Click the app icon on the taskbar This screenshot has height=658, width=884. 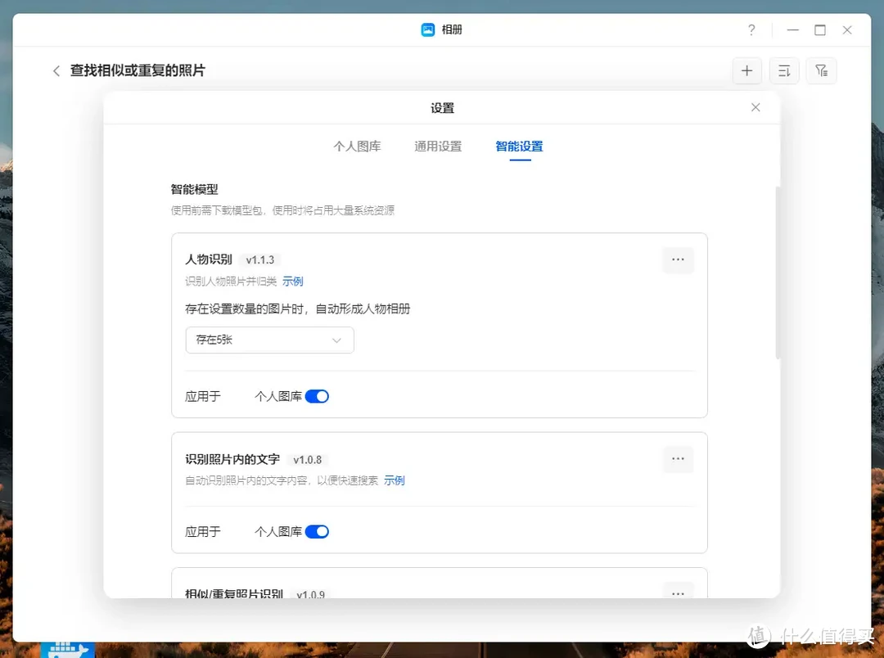[69, 649]
